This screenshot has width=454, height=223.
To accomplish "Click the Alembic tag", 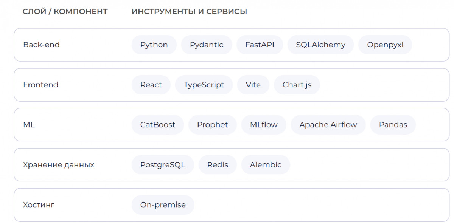I will pyautogui.click(x=266, y=165).
